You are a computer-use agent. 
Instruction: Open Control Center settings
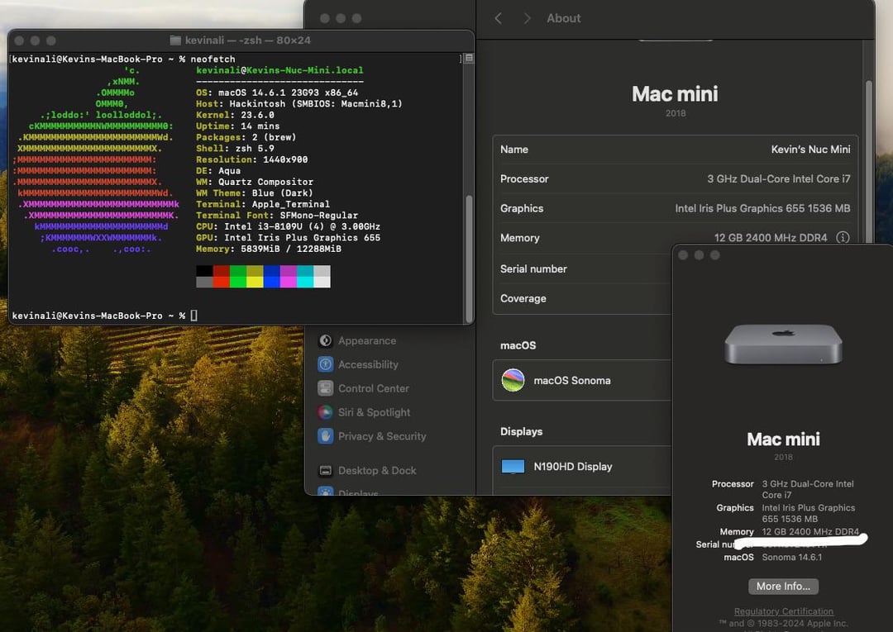[x=326, y=388]
